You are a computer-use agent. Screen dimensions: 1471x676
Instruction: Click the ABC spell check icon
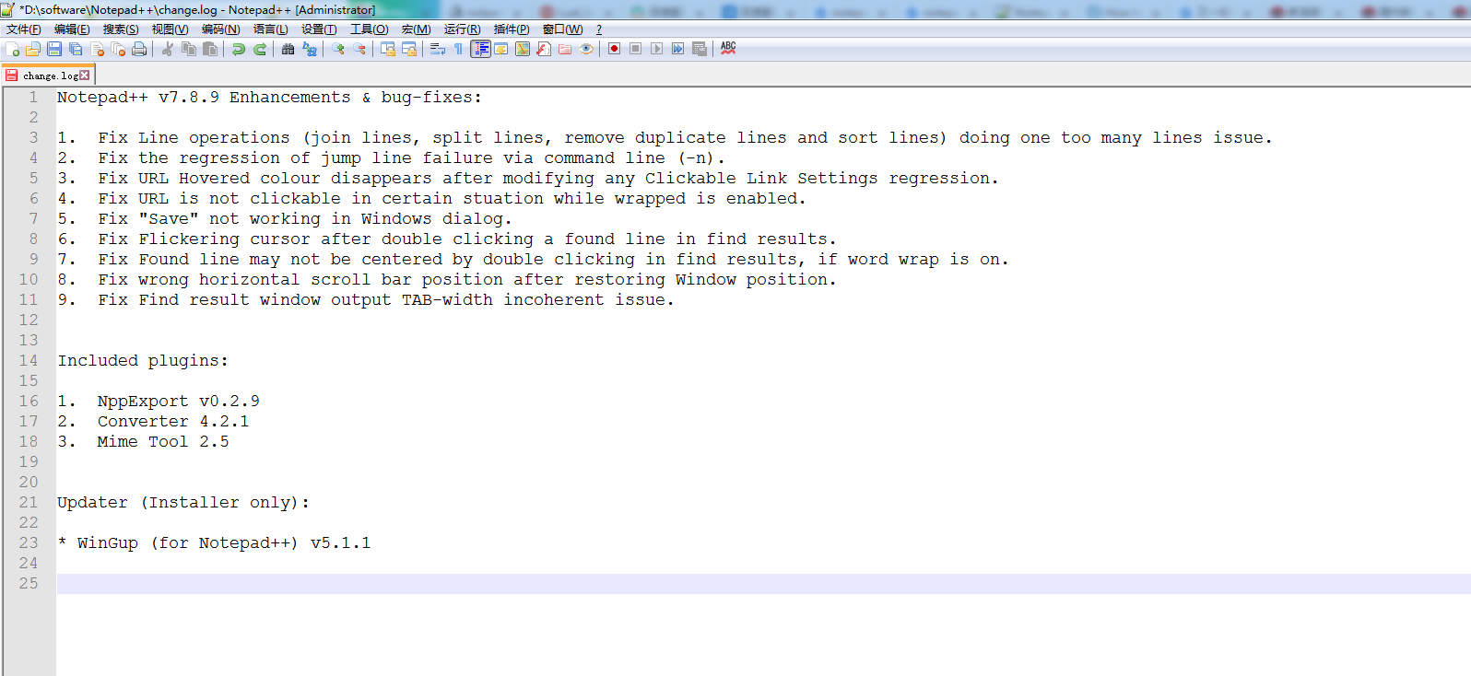[728, 48]
